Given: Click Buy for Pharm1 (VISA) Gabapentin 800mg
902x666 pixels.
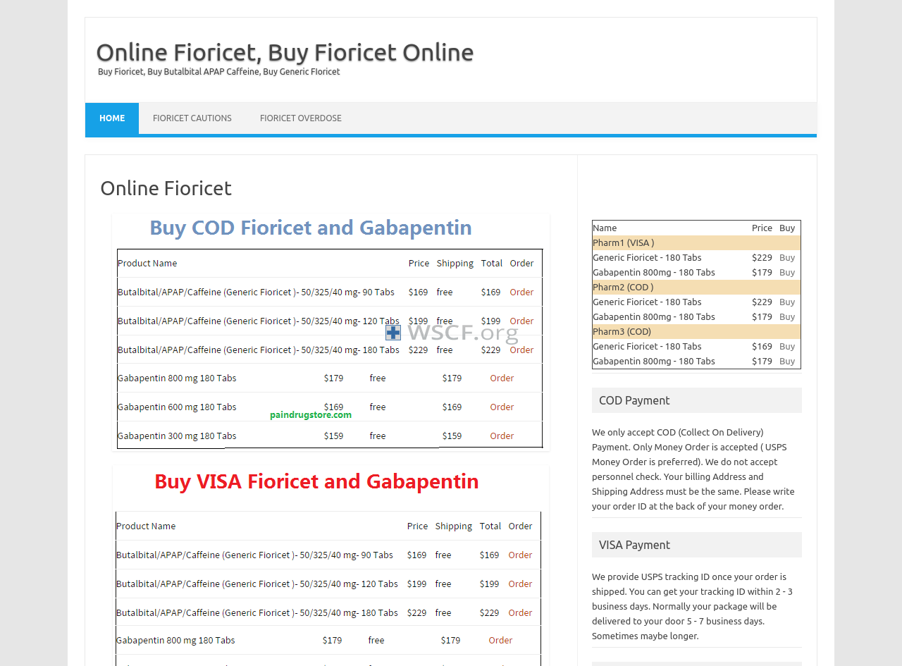Looking at the screenshot, I should [787, 272].
